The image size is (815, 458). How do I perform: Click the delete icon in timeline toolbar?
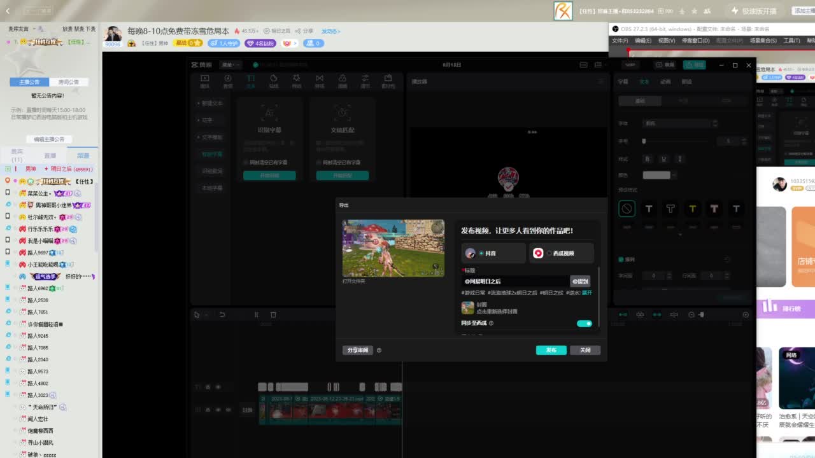(x=273, y=315)
